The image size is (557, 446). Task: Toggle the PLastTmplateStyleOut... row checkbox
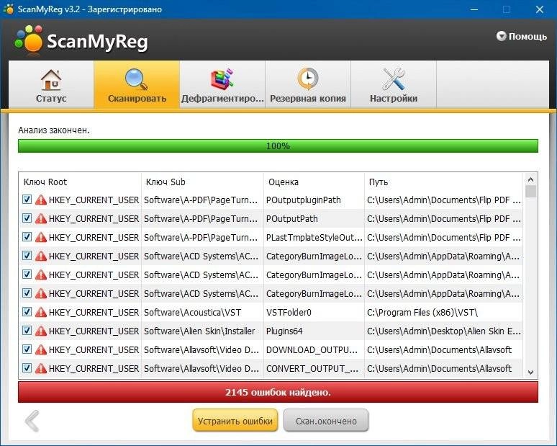pyautogui.click(x=27, y=237)
